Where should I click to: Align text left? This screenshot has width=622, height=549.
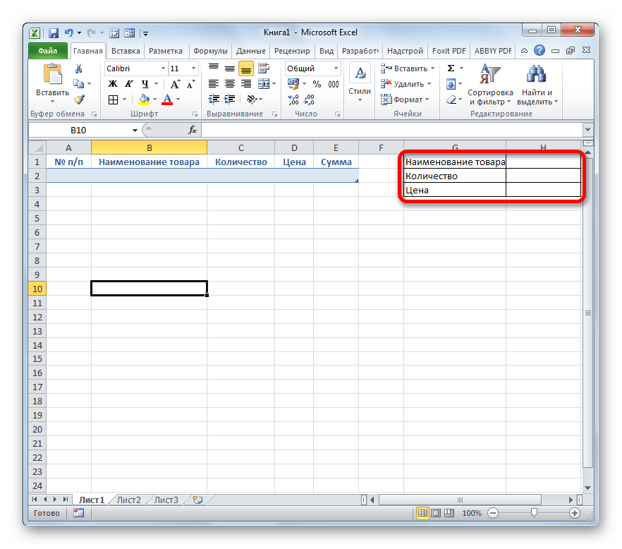[214, 84]
